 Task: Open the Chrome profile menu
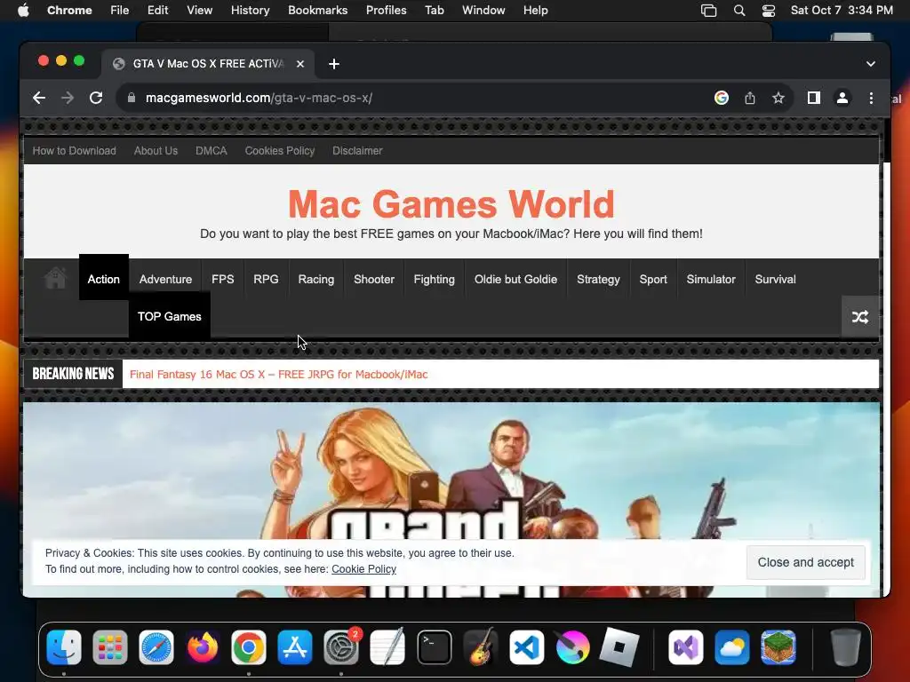(842, 98)
